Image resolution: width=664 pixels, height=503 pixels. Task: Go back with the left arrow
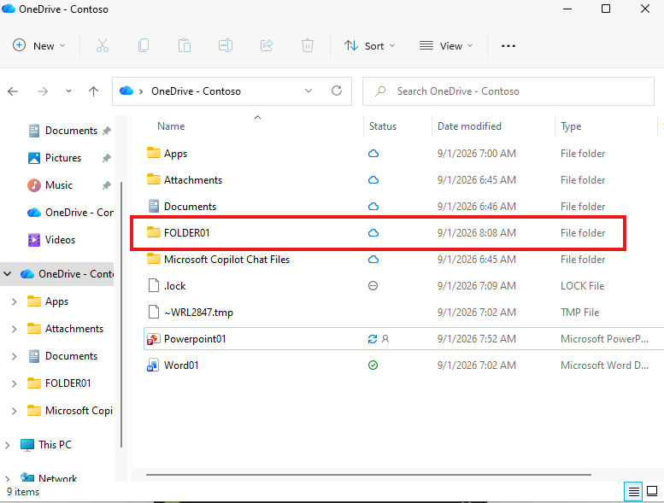(x=13, y=91)
